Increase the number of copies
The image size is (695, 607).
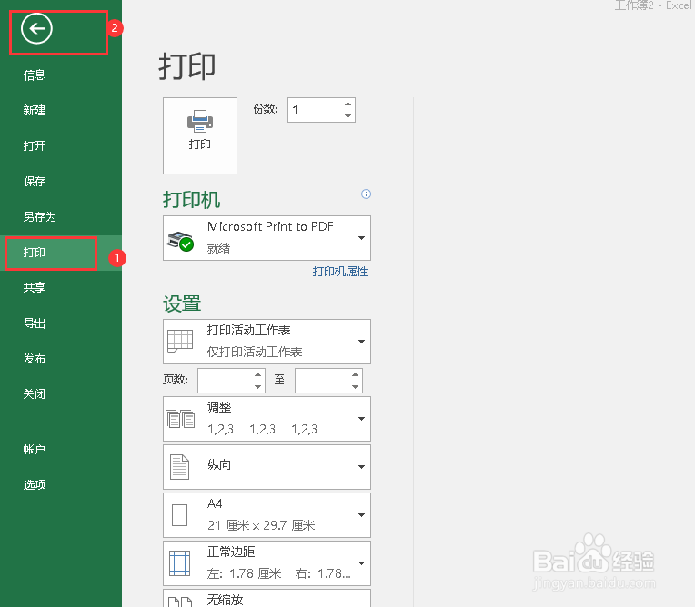click(347, 104)
